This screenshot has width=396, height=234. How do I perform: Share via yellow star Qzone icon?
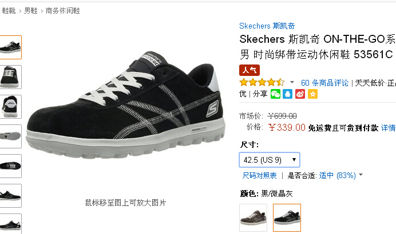click(x=312, y=94)
